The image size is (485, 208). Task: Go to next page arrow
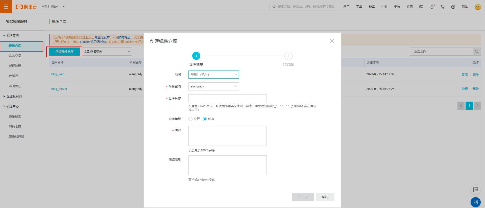pos(477,106)
